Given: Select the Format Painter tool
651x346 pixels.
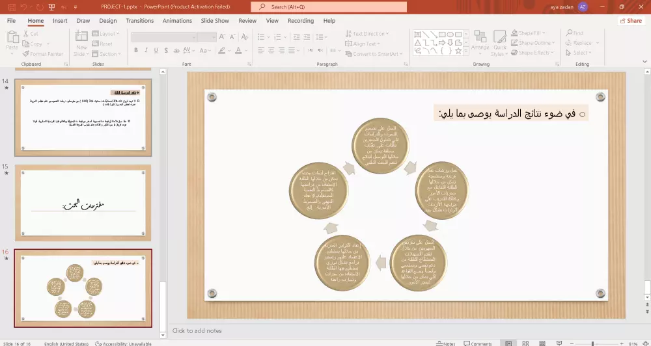Looking at the screenshot, I should [x=43, y=54].
